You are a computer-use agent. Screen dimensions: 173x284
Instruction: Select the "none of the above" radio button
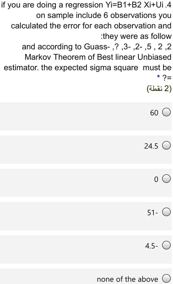point(167,279)
